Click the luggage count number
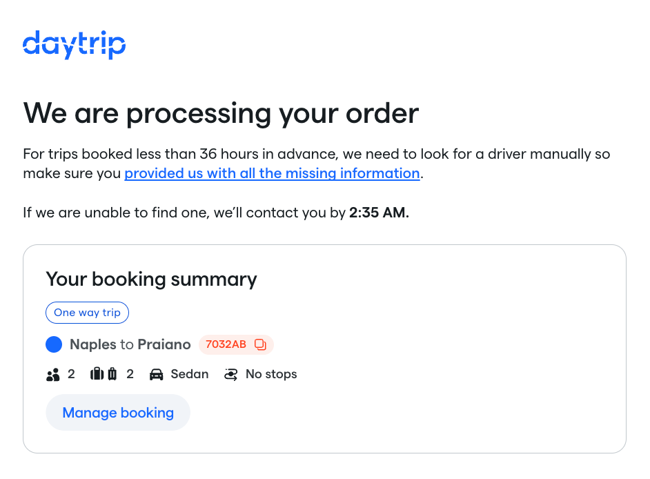This screenshot has height=479, width=650. 130,374
